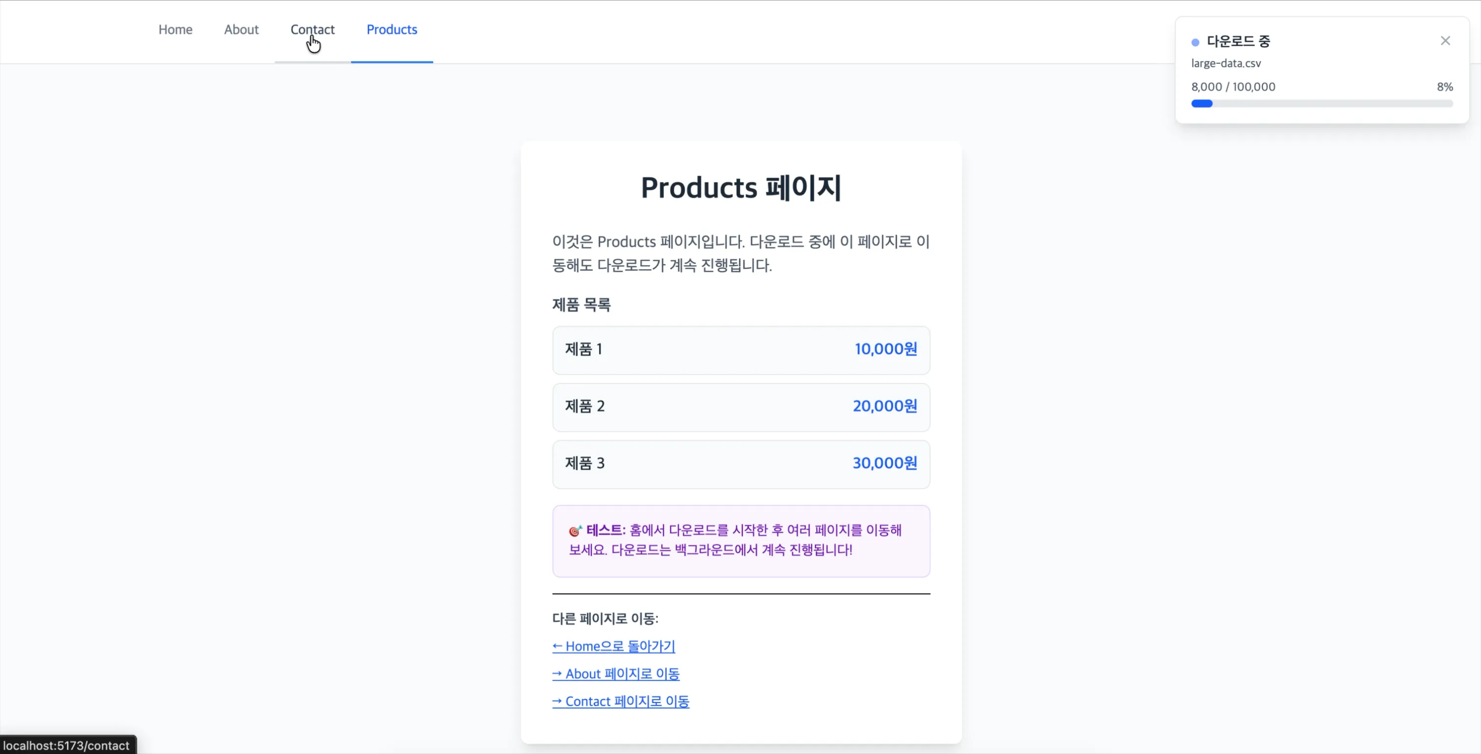
Task: Click the '다운로드 중' status title
Action: [x=1238, y=41]
